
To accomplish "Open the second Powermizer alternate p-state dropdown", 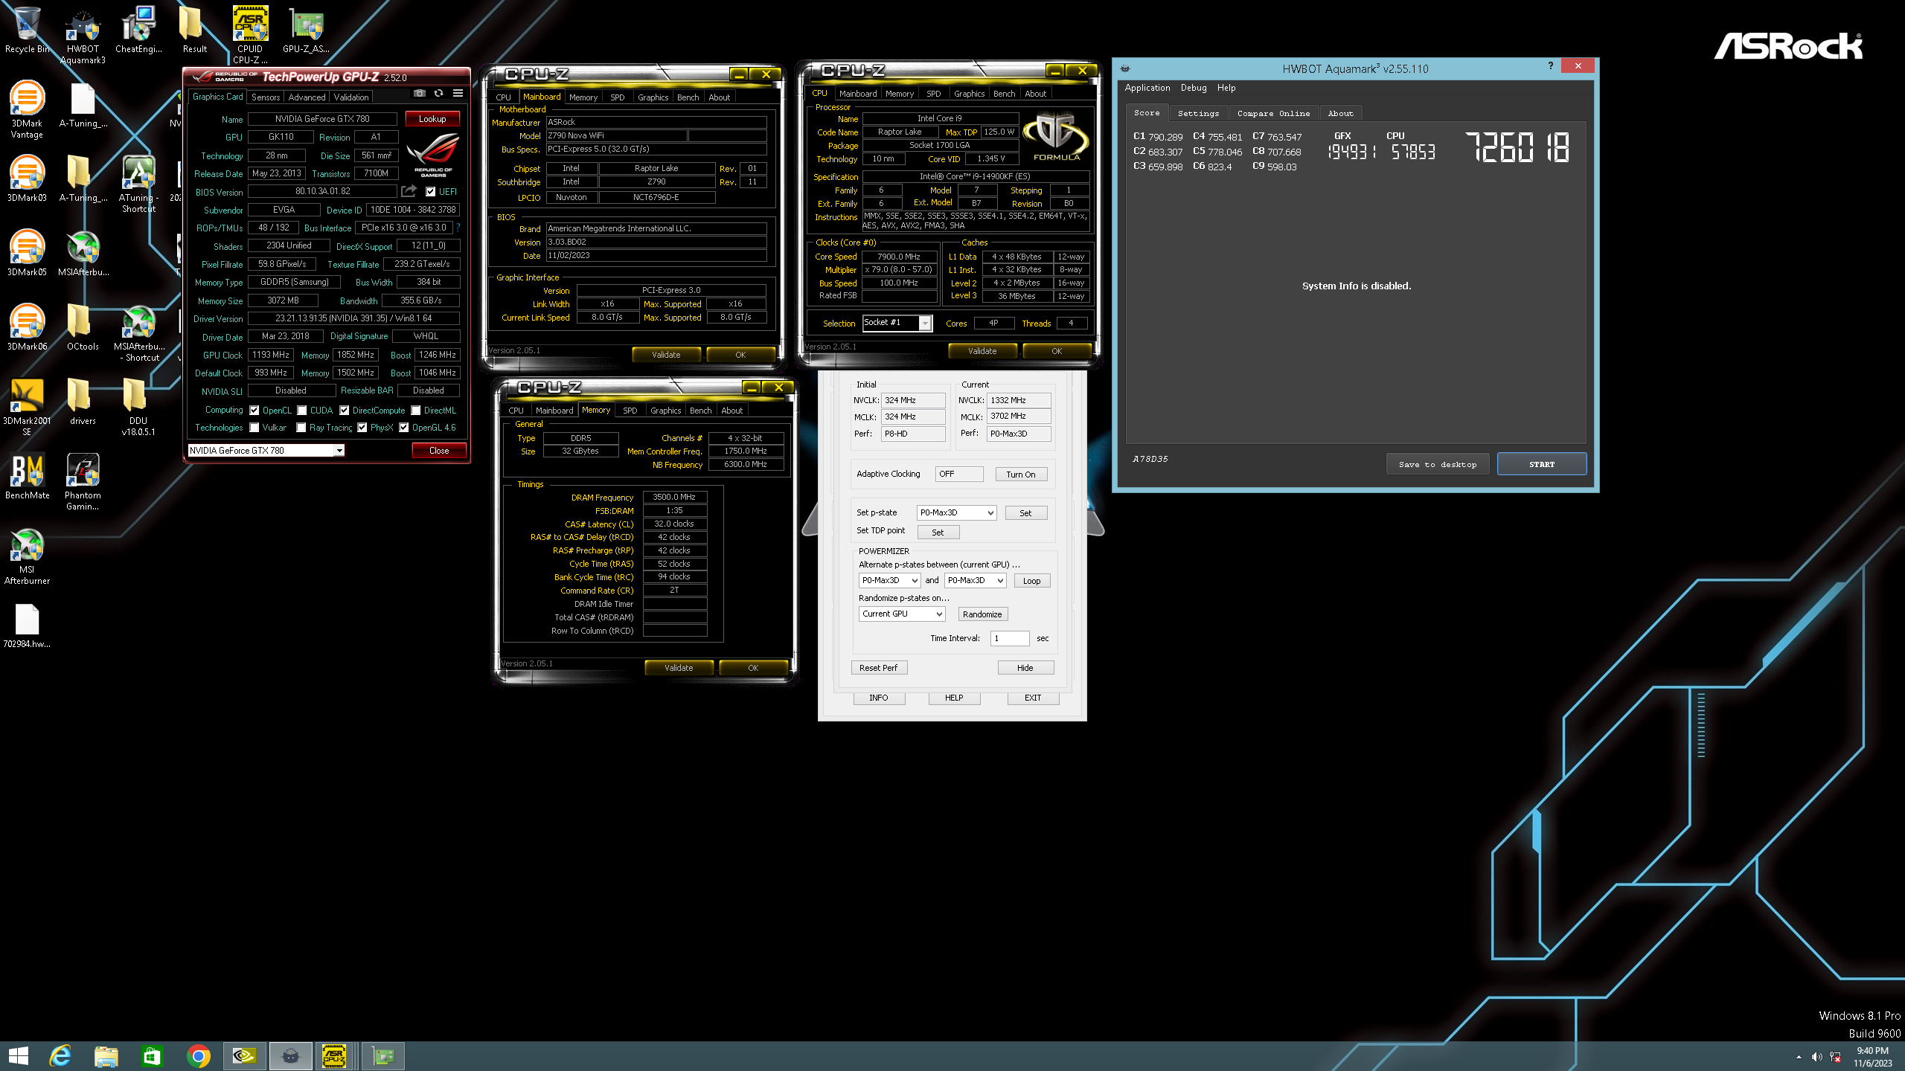I will (976, 580).
